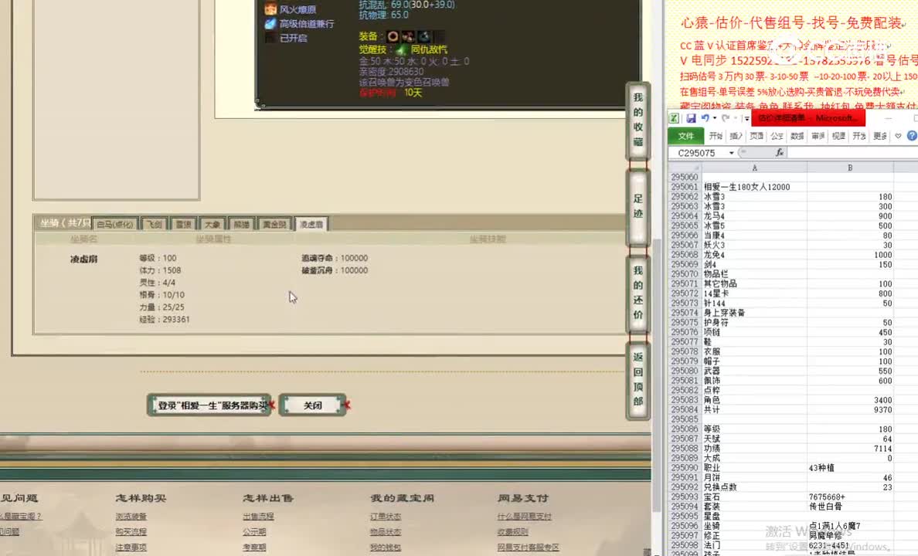Click the 关闭 button
Screen dimensions: 918x556
point(312,404)
